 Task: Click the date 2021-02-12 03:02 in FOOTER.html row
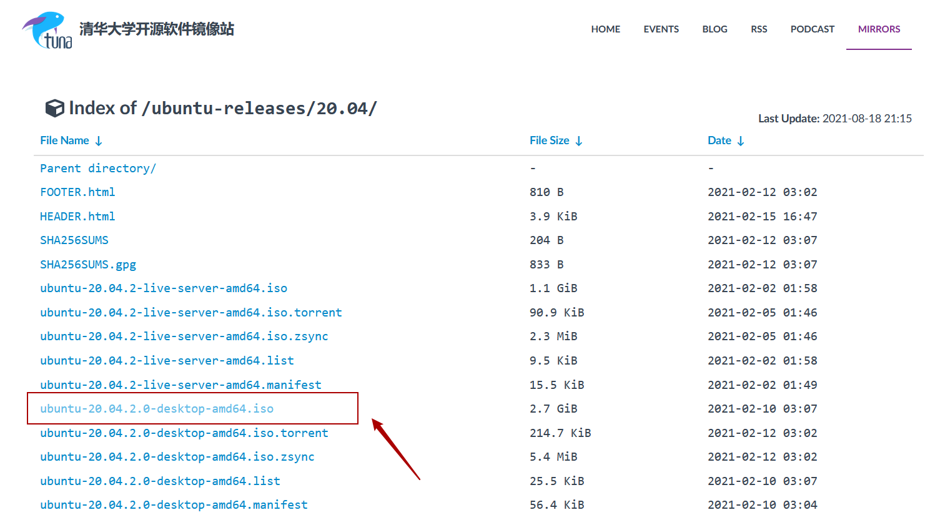point(763,192)
